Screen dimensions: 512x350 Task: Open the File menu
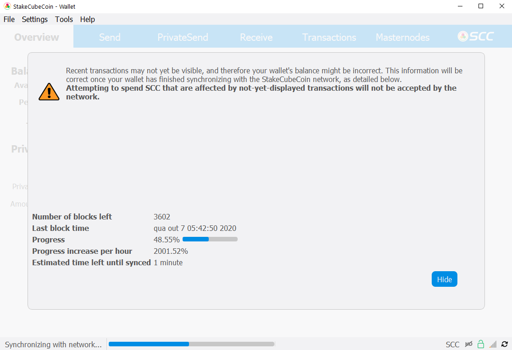click(x=9, y=19)
